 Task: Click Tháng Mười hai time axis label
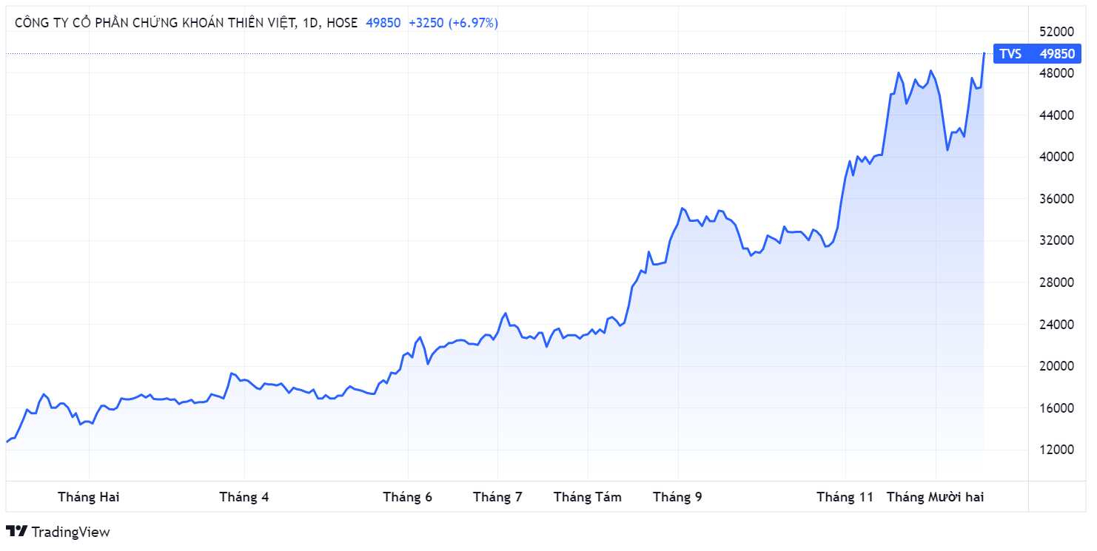(935, 497)
